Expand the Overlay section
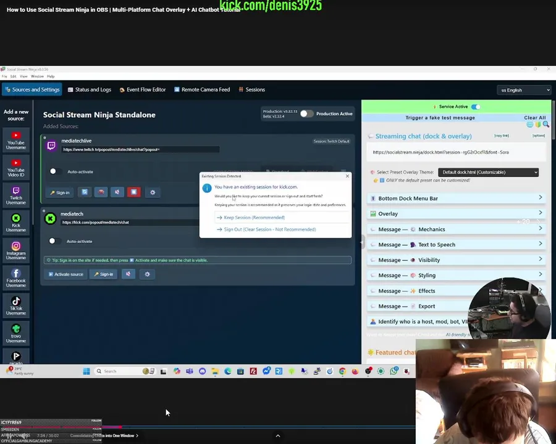 (x=457, y=213)
